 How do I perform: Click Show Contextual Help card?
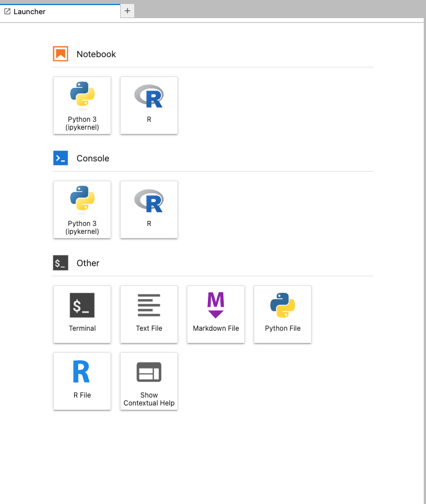pos(149,381)
